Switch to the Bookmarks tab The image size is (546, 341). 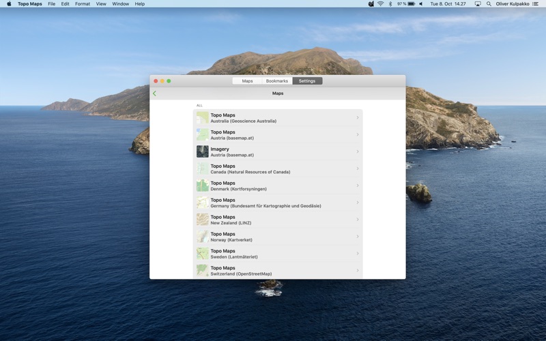pyautogui.click(x=277, y=81)
